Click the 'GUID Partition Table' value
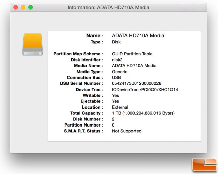The height and width of the screenshot is (174, 218). (x=132, y=54)
